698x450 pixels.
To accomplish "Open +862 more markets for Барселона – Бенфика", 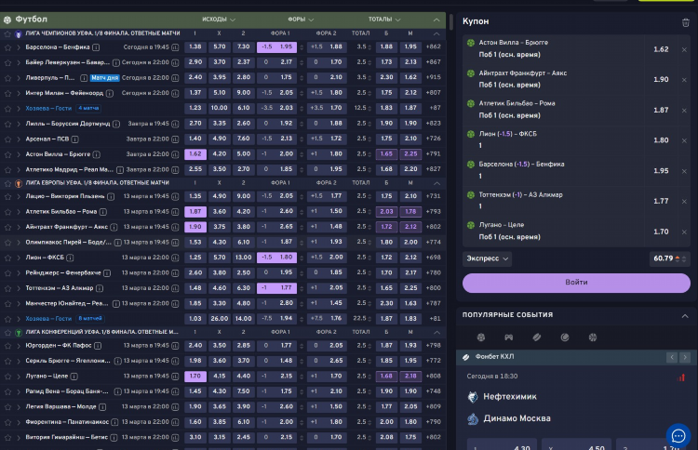I will pyautogui.click(x=433, y=46).
